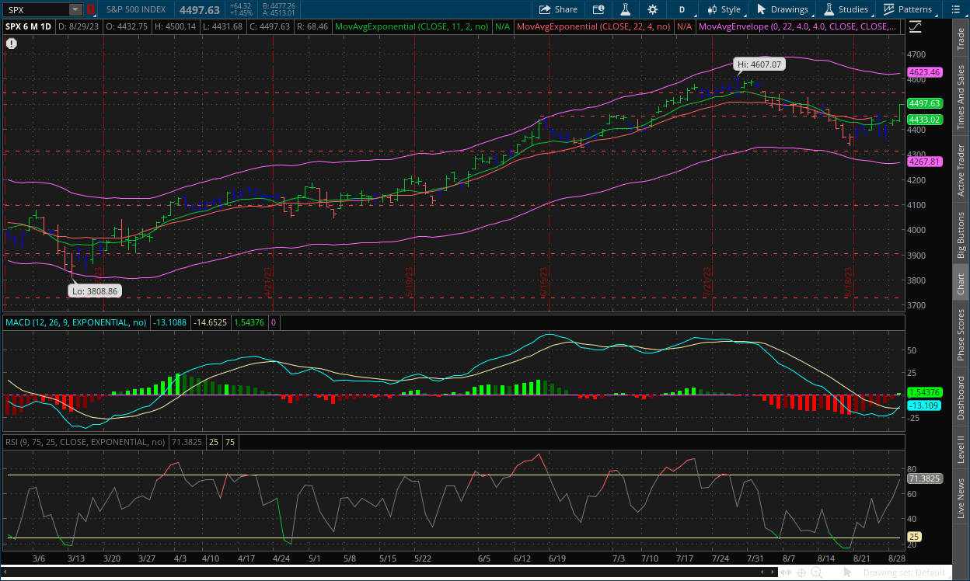Click the -13.109 MACD axis value tag
The width and height of the screenshot is (970, 581).
point(925,405)
